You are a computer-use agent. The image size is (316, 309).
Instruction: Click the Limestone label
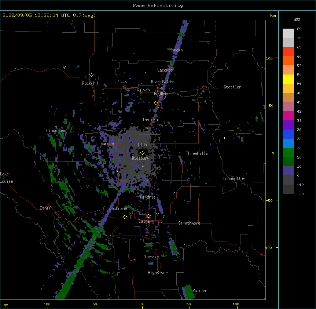tap(56, 131)
